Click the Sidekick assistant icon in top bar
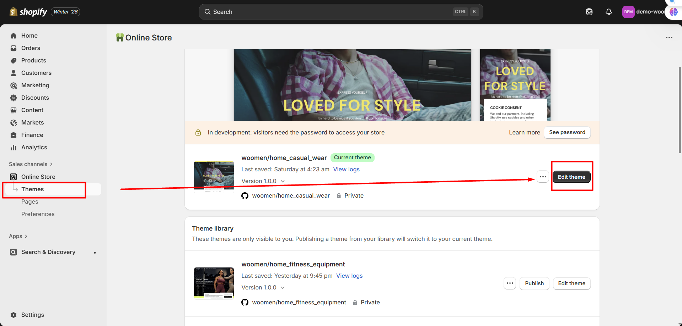Viewport: 682px width, 326px height. [589, 12]
